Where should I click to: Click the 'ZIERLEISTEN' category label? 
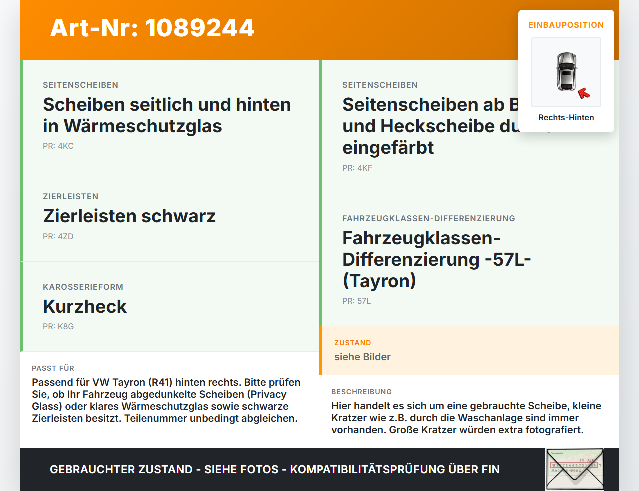[71, 197]
